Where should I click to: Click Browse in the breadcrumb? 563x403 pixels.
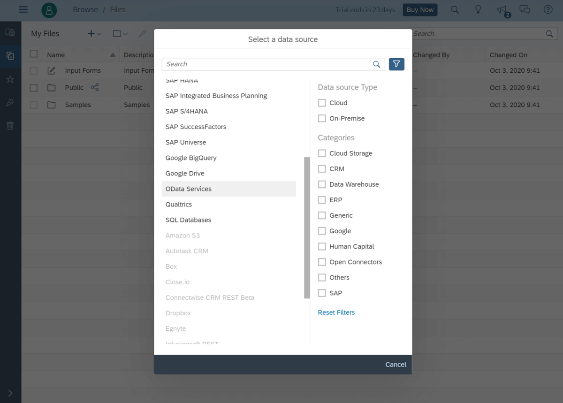85,9
